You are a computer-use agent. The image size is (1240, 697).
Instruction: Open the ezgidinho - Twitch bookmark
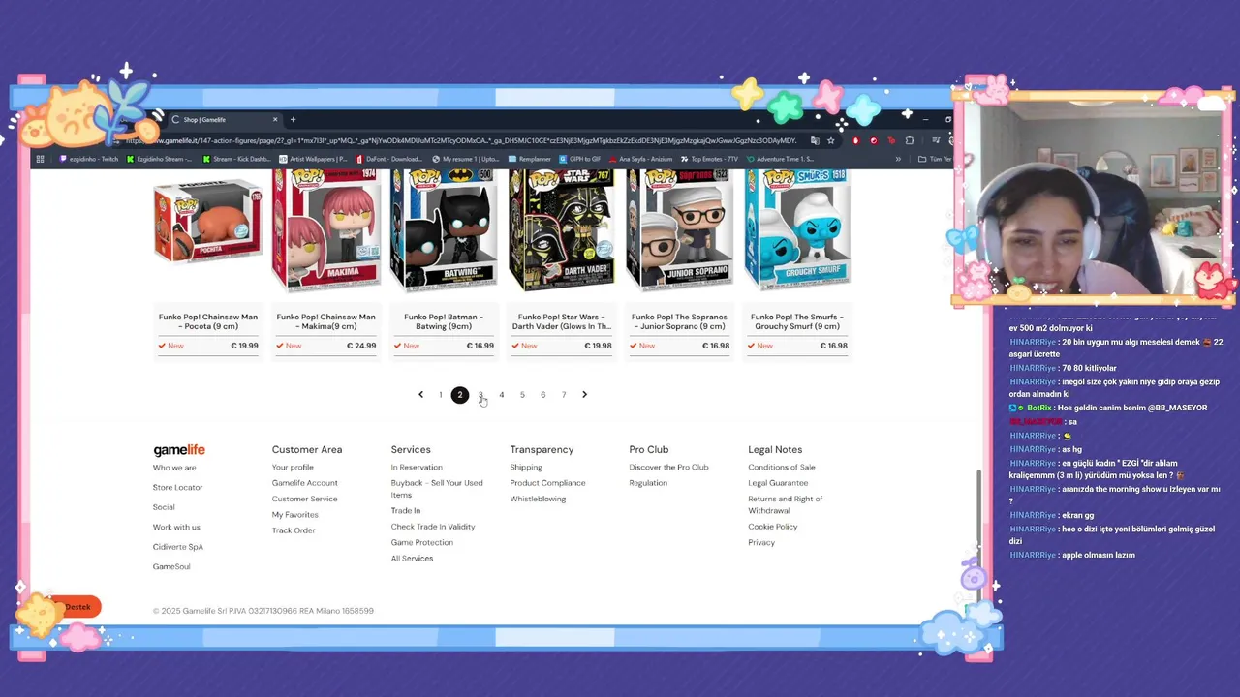coord(89,159)
